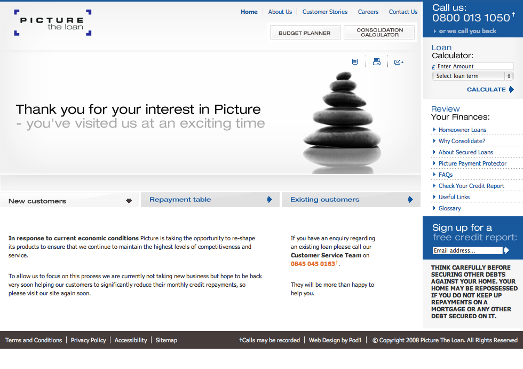
Task: Open the About Us page
Action: 280,12
